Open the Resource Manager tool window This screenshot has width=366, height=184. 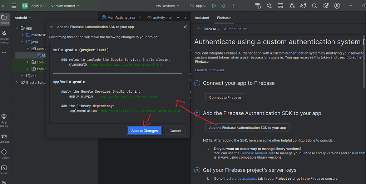click(x=4, y=37)
